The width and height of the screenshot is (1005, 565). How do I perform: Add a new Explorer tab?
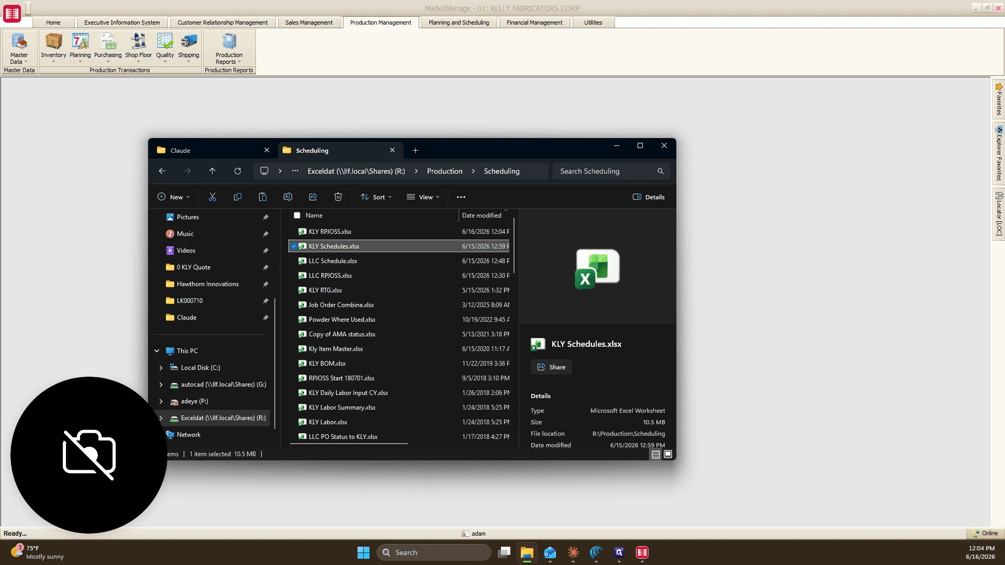tap(415, 150)
